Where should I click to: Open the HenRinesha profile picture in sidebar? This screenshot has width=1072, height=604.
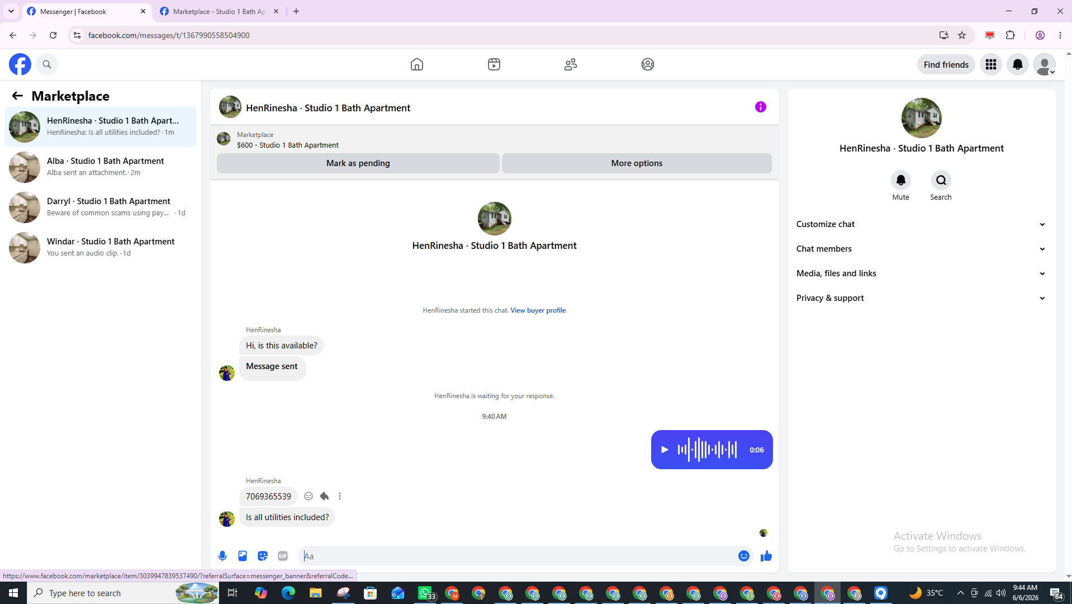(922, 118)
